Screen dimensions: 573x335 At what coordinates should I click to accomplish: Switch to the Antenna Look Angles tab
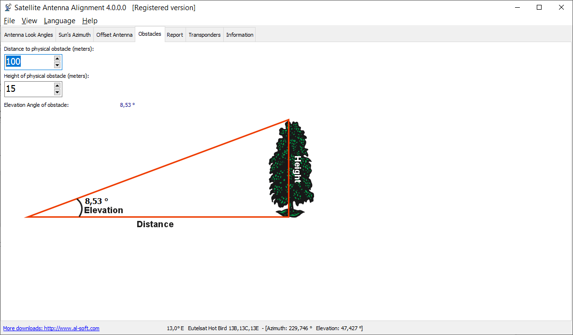coord(29,35)
